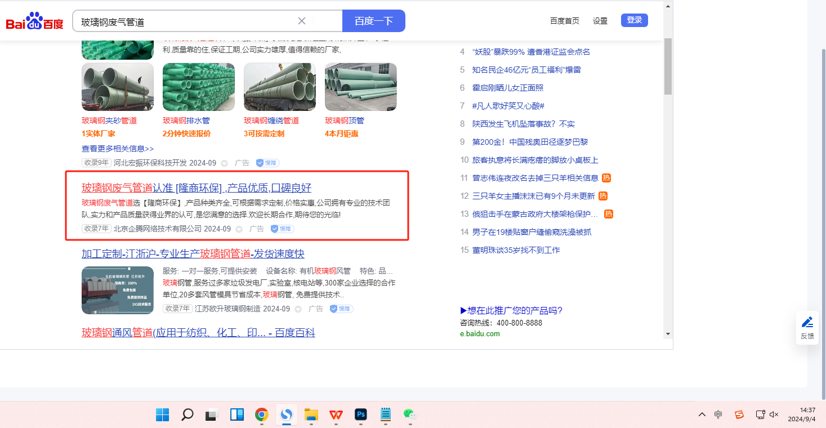Click the 收录7年 tag beside 北京企腾网络技术有限公司
This screenshot has width=826, height=428.
pyautogui.click(x=96, y=229)
